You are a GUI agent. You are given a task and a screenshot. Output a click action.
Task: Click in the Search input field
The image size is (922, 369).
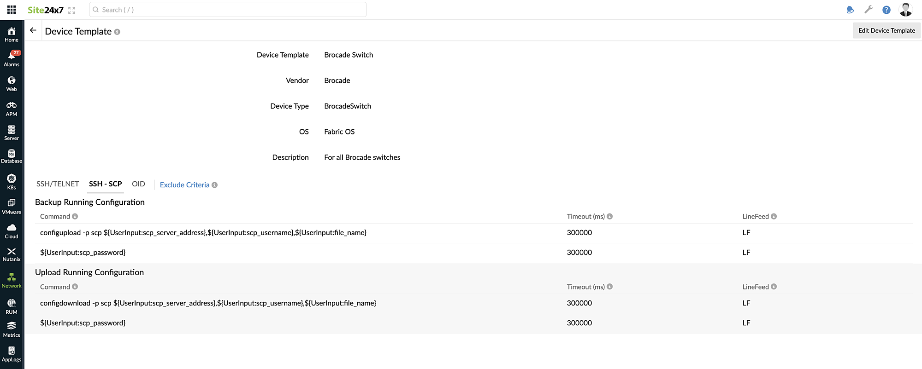(x=228, y=10)
